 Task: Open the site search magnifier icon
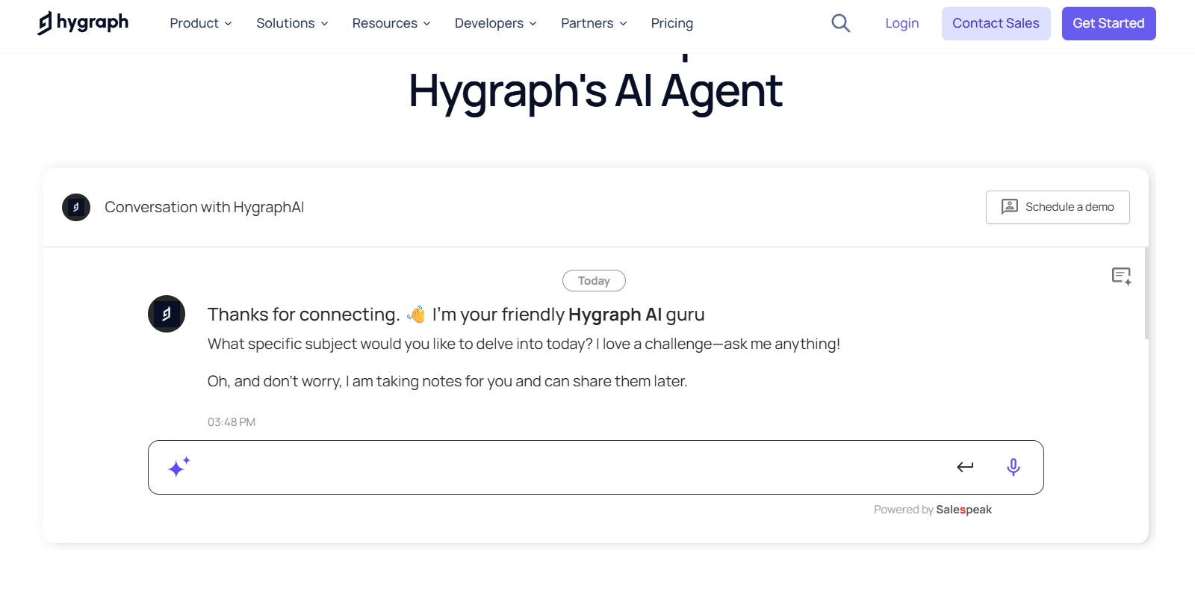[841, 23]
